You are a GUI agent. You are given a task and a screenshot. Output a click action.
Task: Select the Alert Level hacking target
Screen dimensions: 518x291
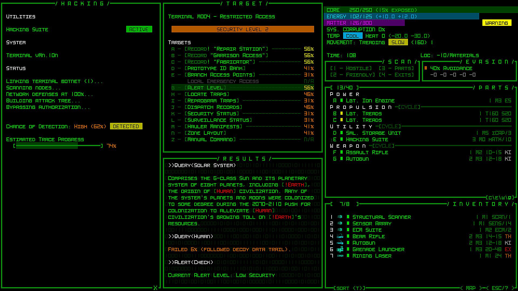point(205,88)
